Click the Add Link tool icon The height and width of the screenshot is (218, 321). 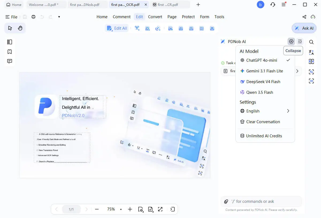point(158,28)
